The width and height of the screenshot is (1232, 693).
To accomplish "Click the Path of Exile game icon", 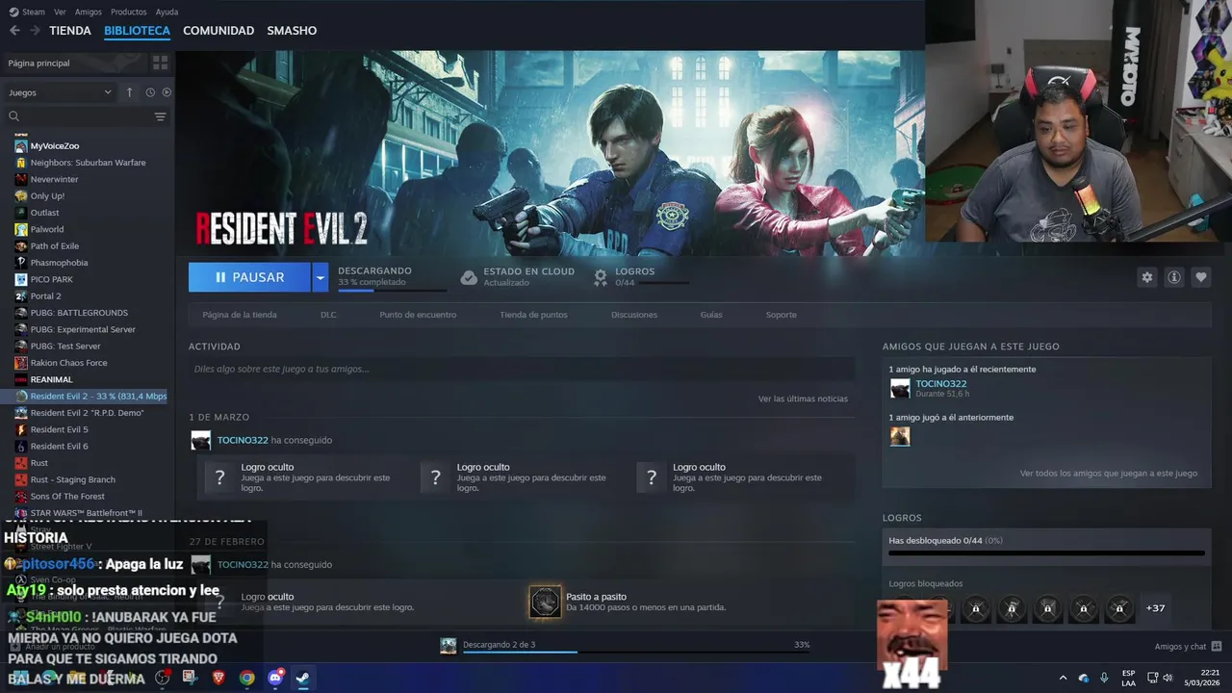I will coord(21,246).
